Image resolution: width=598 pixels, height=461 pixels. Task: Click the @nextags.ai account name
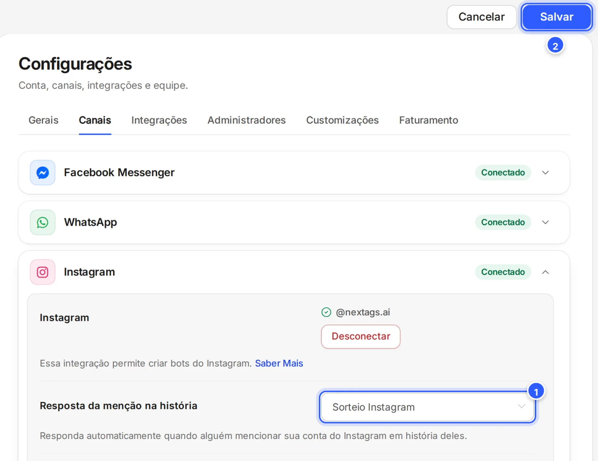(x=363, y=312)
